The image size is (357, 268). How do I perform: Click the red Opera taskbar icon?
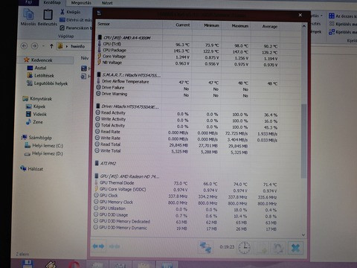click(x=74, y=264)
